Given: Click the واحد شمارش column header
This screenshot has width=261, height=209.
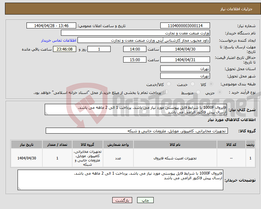Looking at the screenshot, I should (x=118, y=145).
